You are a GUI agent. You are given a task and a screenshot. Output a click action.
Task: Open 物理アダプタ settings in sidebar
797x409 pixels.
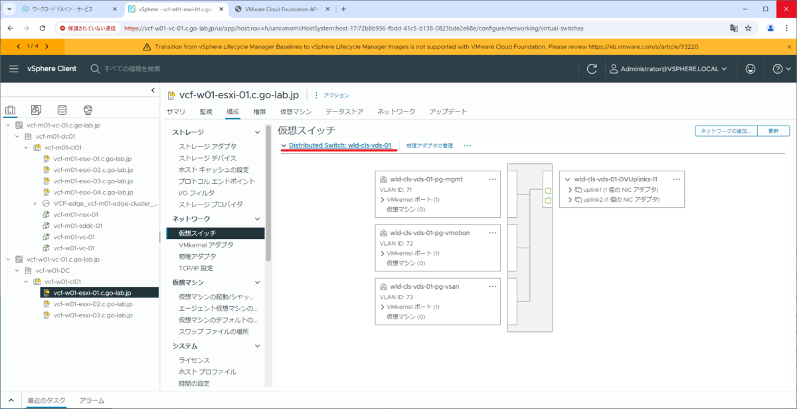(x=197, y=256)
